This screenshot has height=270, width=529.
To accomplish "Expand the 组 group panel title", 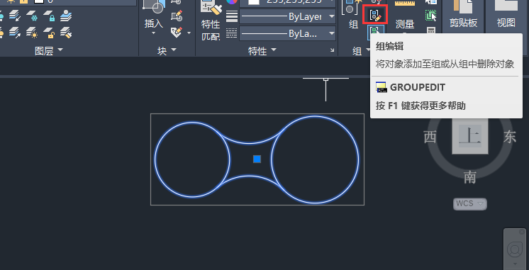I will pos(361,51).
